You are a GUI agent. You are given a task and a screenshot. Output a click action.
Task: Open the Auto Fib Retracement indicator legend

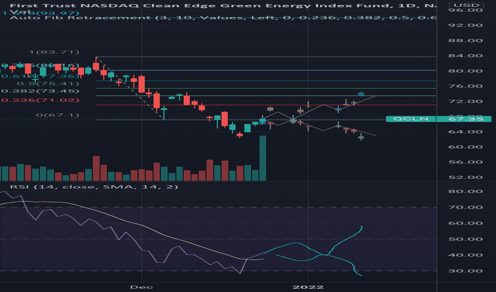(x=223, y=18)
